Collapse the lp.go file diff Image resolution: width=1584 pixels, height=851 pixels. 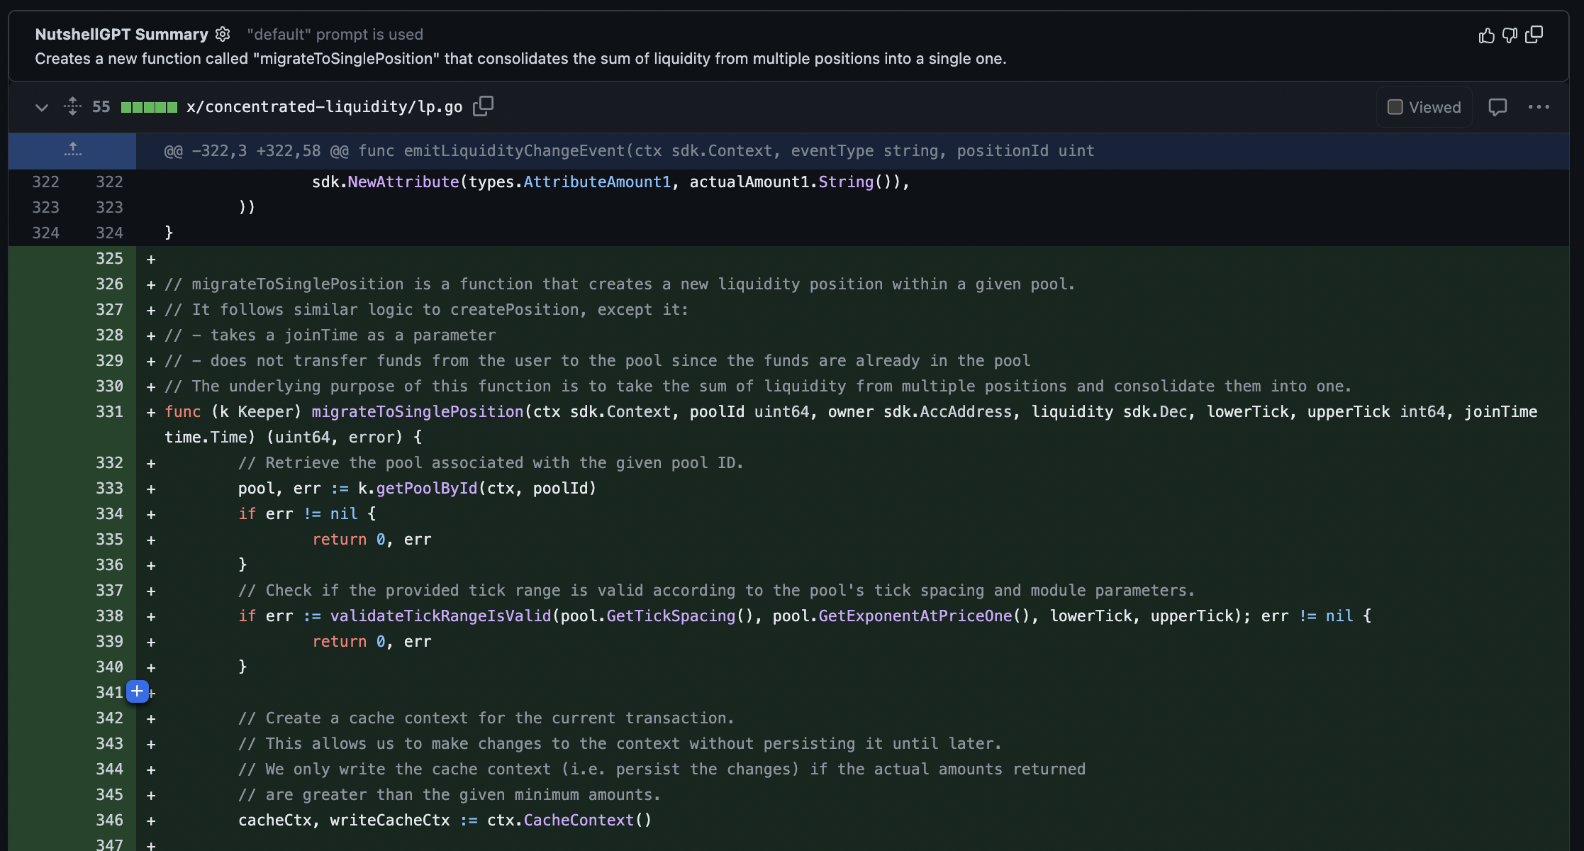coord(42,107)
